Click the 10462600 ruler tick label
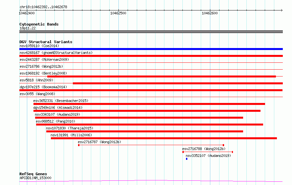Image resolution: width=292 pixels, height=185 pixels. [210, 13]
